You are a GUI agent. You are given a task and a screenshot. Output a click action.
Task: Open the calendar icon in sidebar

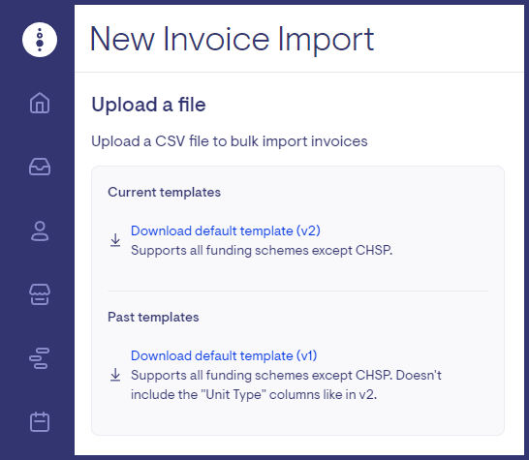pos(40,421)
